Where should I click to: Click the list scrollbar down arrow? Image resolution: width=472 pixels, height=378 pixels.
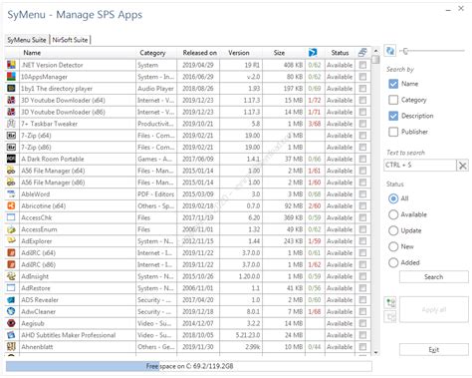point(375,352)
